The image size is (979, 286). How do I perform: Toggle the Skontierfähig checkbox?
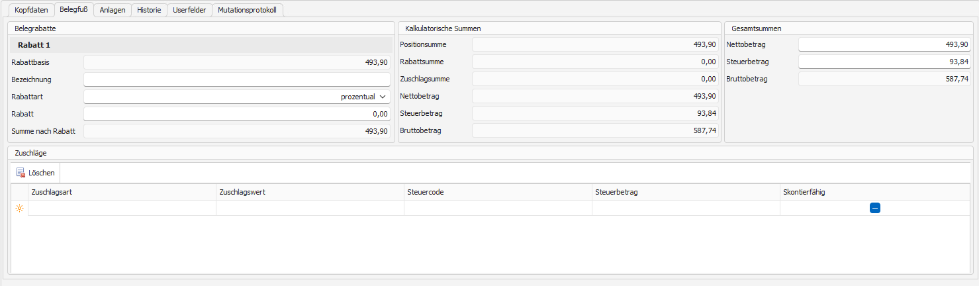[x=874, y=208]
